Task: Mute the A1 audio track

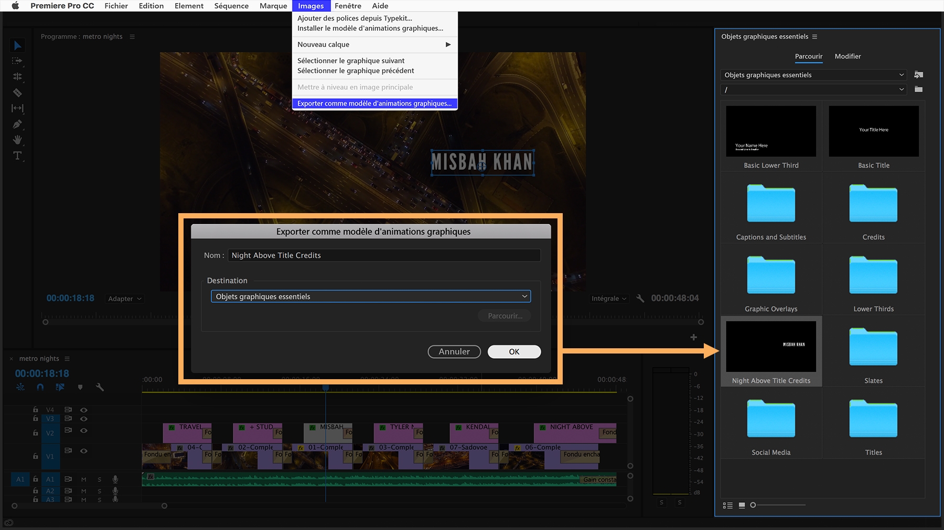Action: point(83,479)
